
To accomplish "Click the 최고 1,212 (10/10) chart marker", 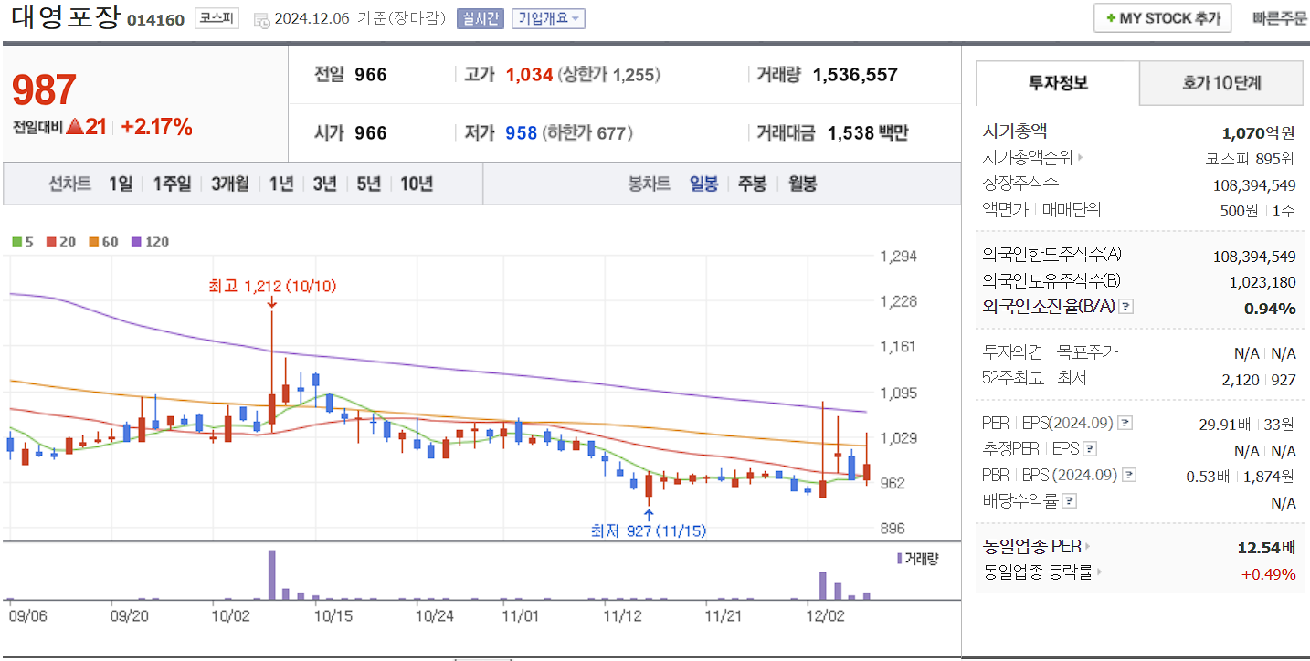I will pyautogui.click(x=271, y=286).
